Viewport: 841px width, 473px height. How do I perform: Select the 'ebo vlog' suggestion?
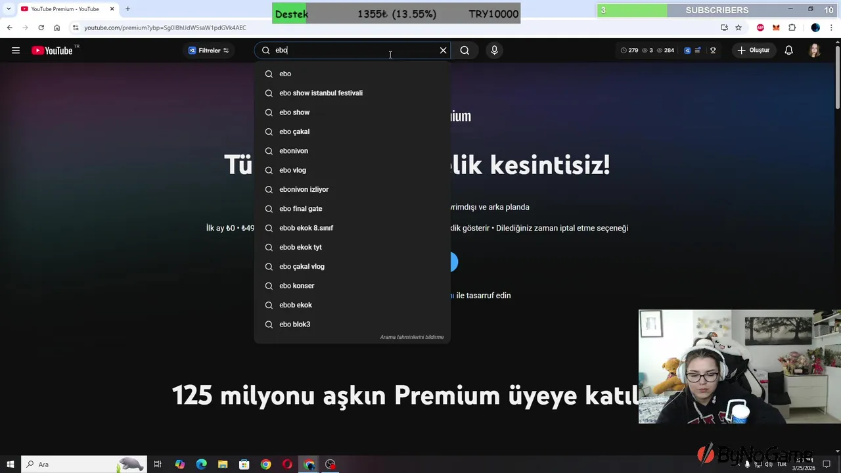352,170
